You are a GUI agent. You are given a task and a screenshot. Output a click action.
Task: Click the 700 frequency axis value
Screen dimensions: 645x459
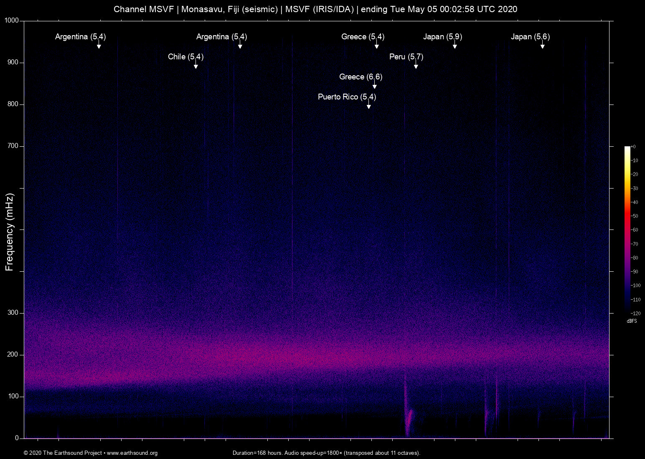(13, 146)
